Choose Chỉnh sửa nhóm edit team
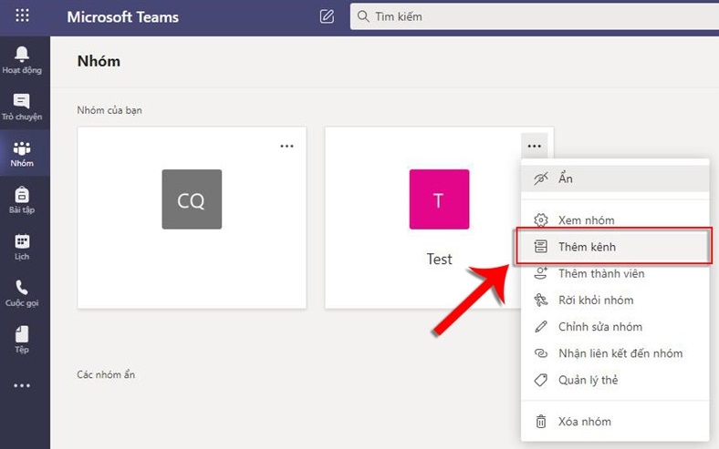Image resolution: width=719 pixels, height=449 pixels. tap(615, 327)
